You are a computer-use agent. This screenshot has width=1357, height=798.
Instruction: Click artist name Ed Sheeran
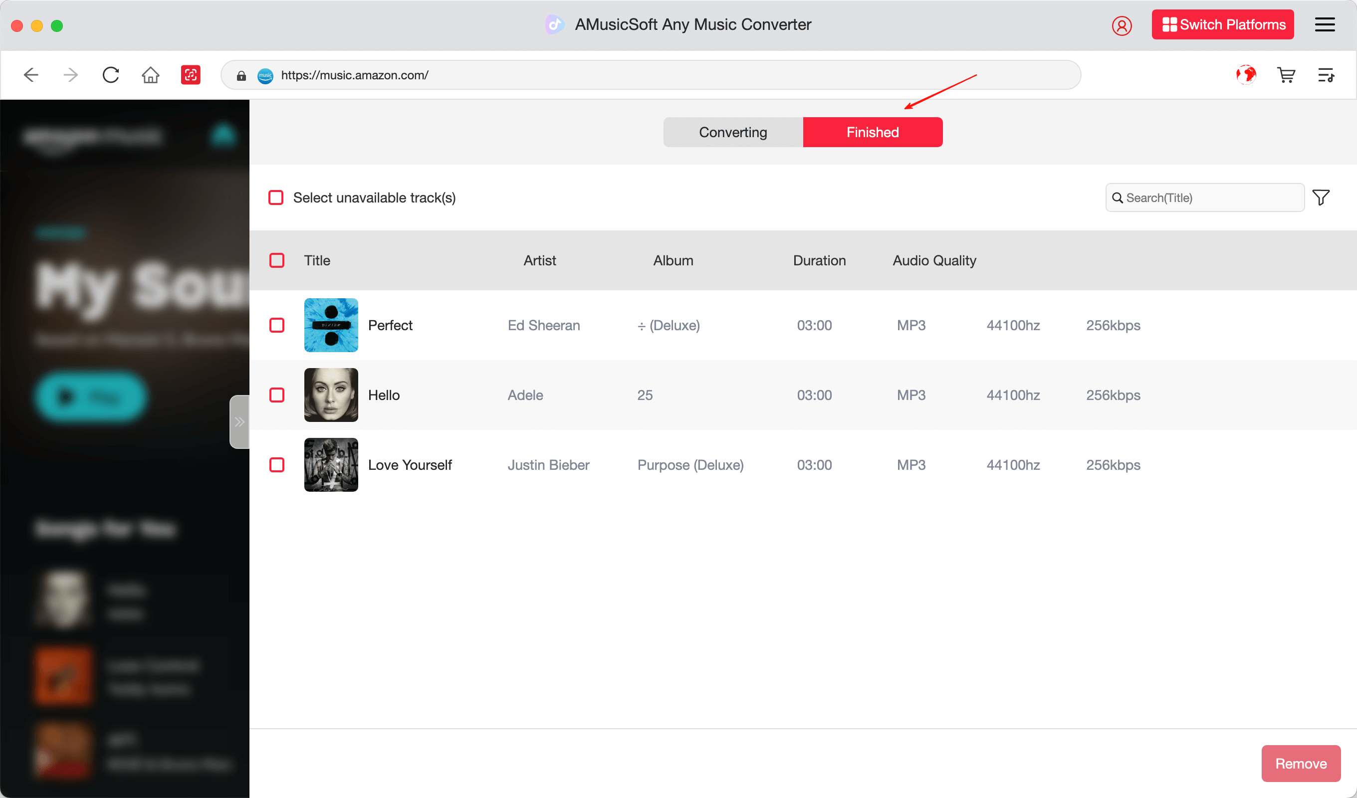[543, 325]
